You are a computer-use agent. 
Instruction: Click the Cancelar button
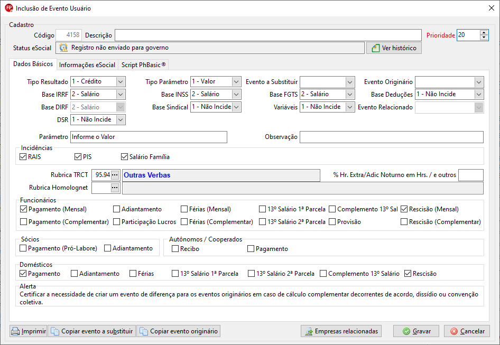tap(467, 331)
